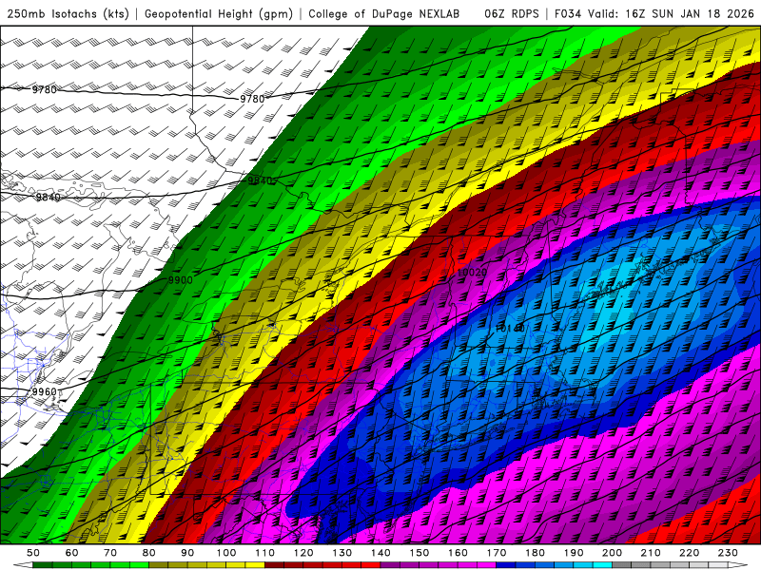The image size is (761, 570).
Task: Click the 9900 height contour label
Action: tap(181, 280)
